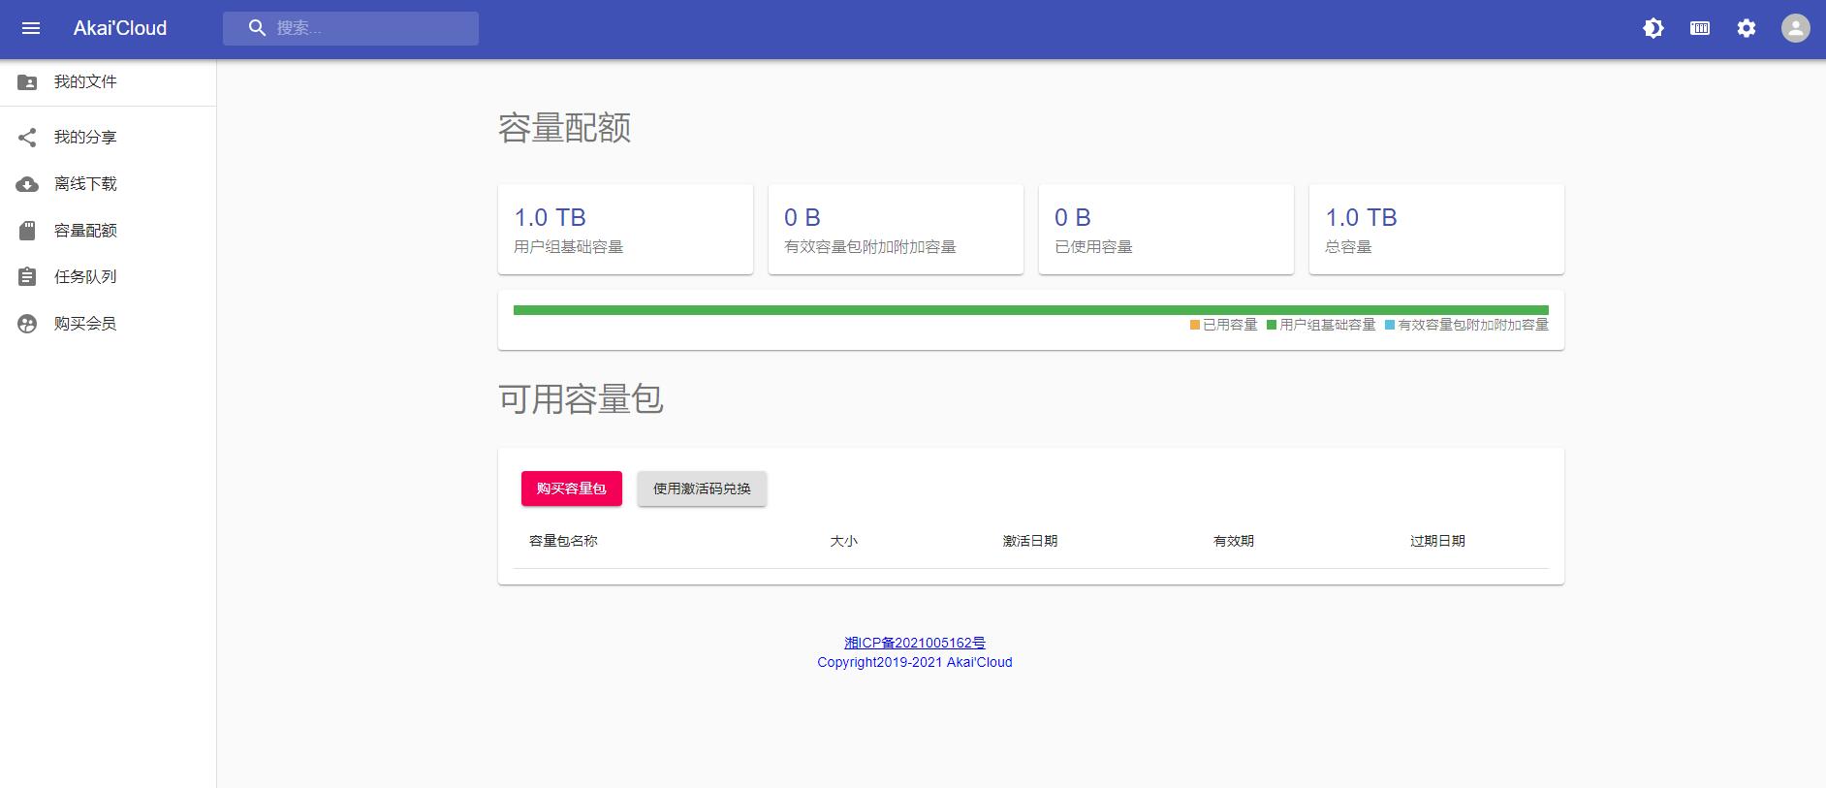This screenshot has height=788, width=1826.
Task: Click the 购买容量包 button
Action: (572, 489)
